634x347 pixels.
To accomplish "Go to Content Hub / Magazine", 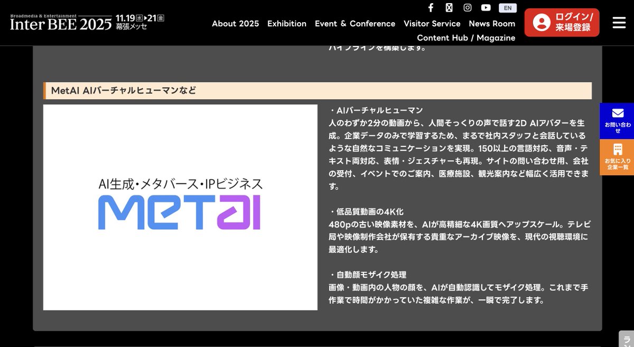I will click(x=466, y=37).
